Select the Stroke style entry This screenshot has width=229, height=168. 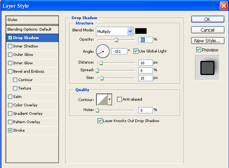coord(32,130)
